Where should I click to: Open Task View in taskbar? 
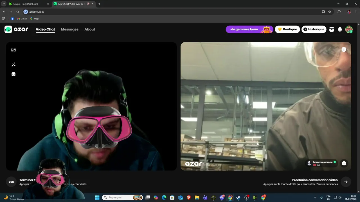(x=148, y=198)
